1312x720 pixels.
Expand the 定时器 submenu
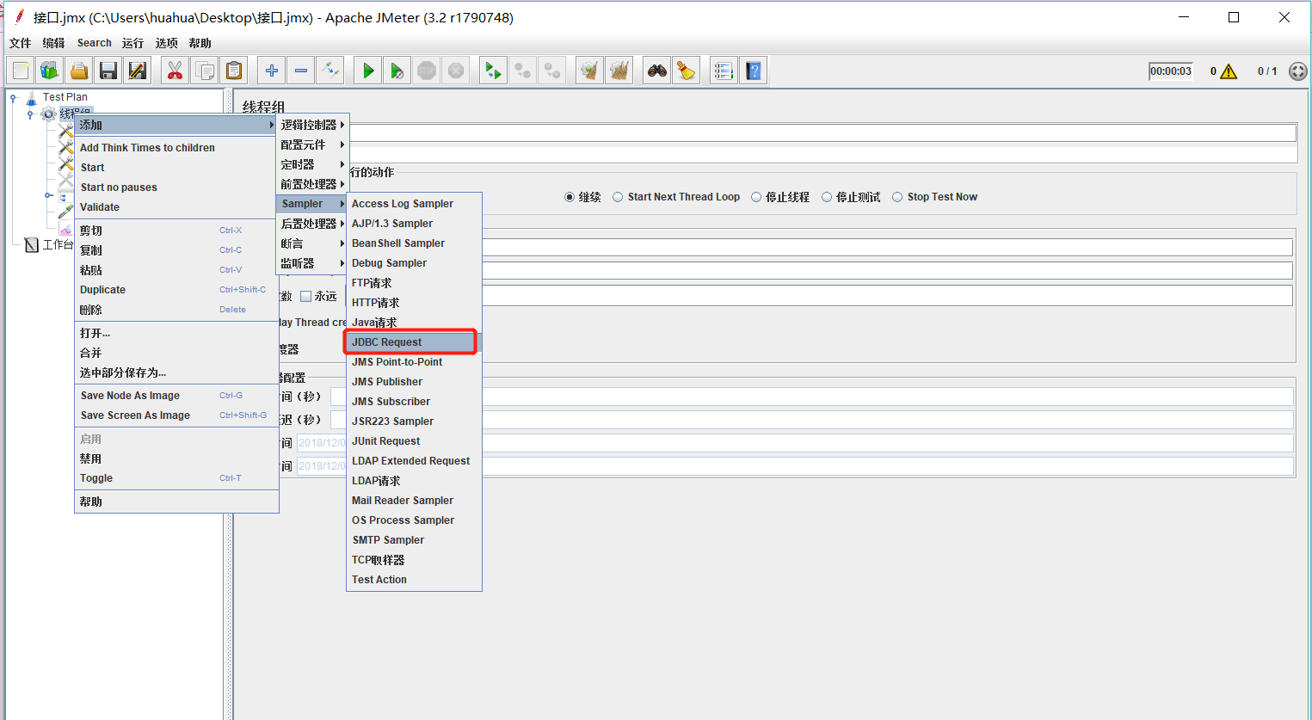311,164
